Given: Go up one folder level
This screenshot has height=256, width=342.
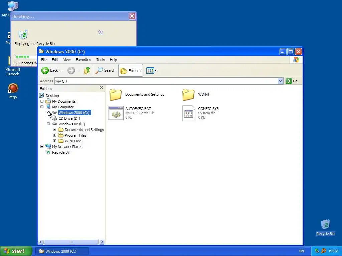Looking at the screenshot, I should pyautogui.click(x=87, y=70).
